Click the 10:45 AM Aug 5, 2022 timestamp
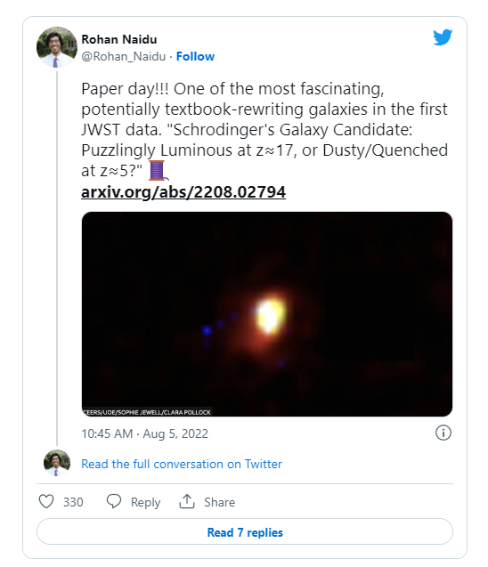This screenshot has height=567, width=488. tap(144, 433)
